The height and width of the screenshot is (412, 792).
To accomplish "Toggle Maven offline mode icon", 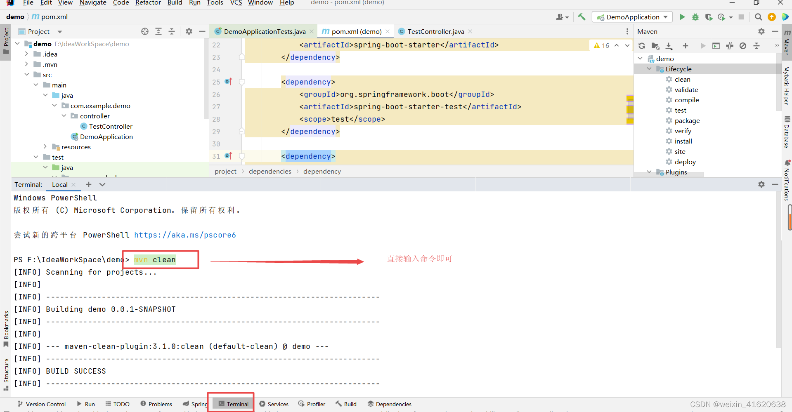I will (x=730, y=46).
